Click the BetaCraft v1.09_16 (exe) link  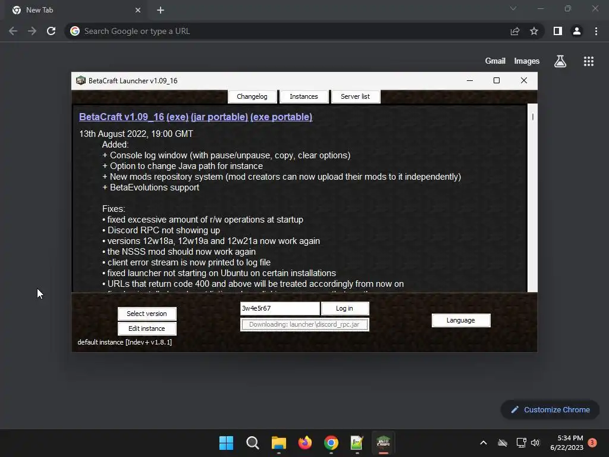click(134, 117)
